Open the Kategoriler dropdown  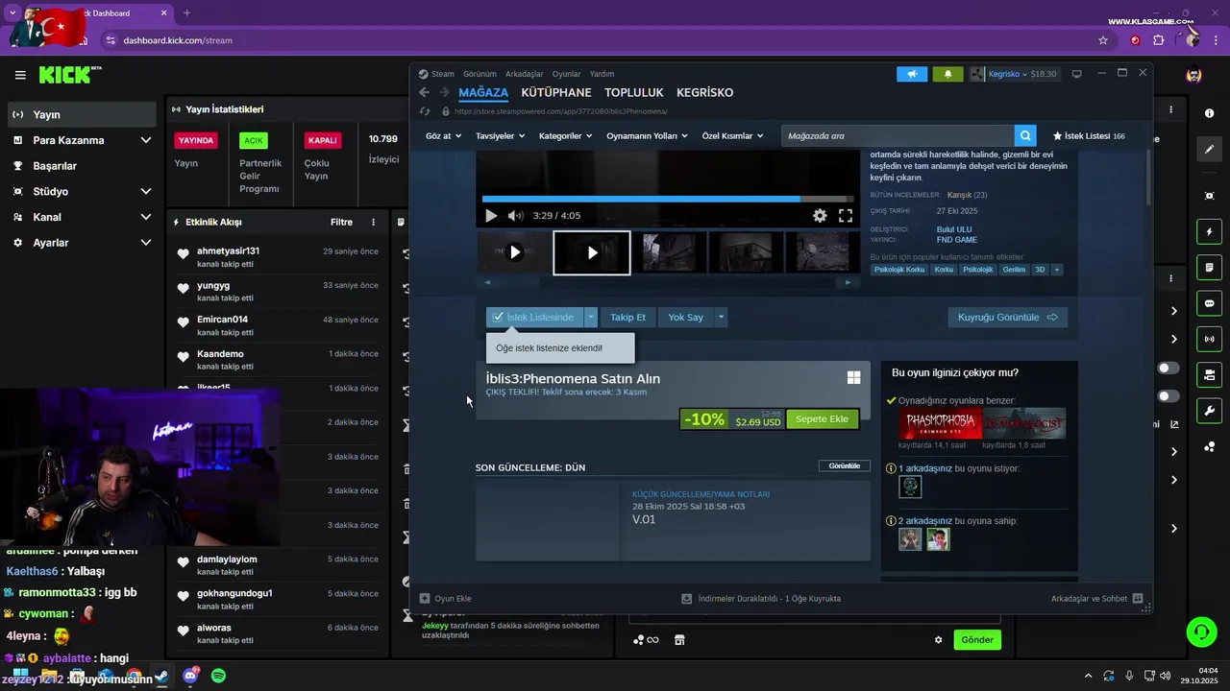[566, 136]
